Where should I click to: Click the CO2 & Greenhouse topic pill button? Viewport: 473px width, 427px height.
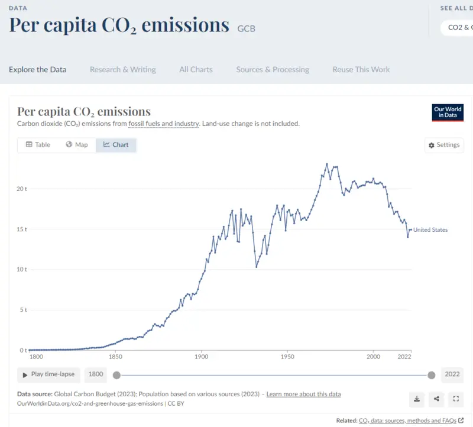(457, 28)
